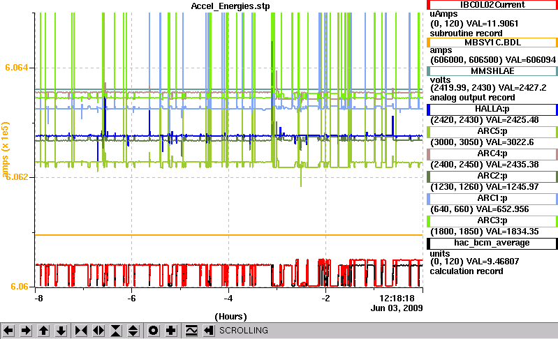This screenshot has width=558, height=339.
Task: Click the 'calculation record' text
Action: [467, 271]
